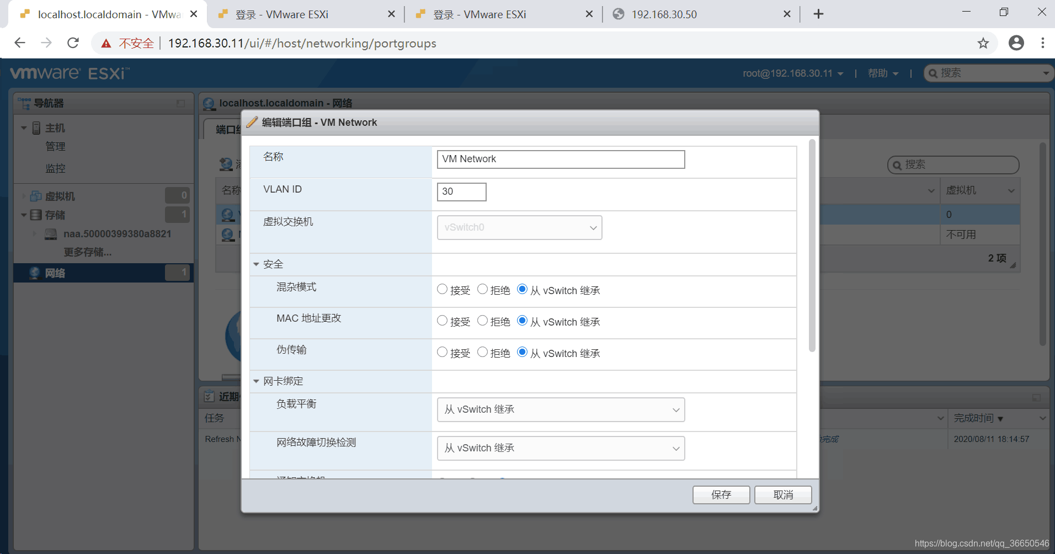The height and width of the screenshot is (554, 1055).
Task: Click the browser back arrow
Action: coord(20,43)
